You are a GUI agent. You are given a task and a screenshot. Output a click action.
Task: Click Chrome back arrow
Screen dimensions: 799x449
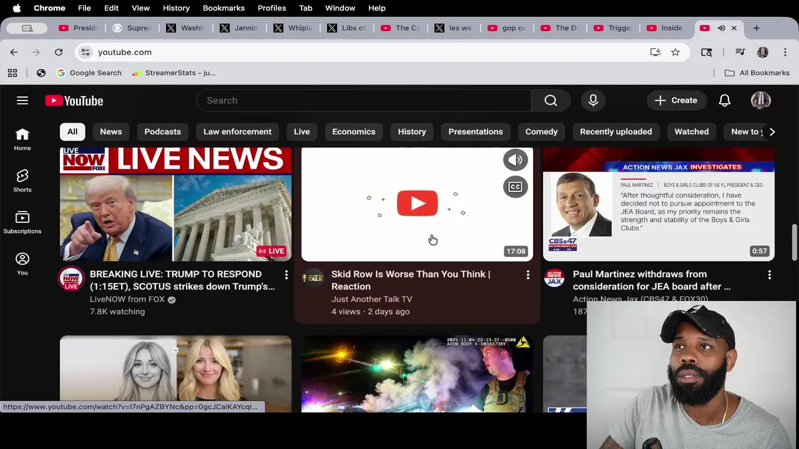14,52
